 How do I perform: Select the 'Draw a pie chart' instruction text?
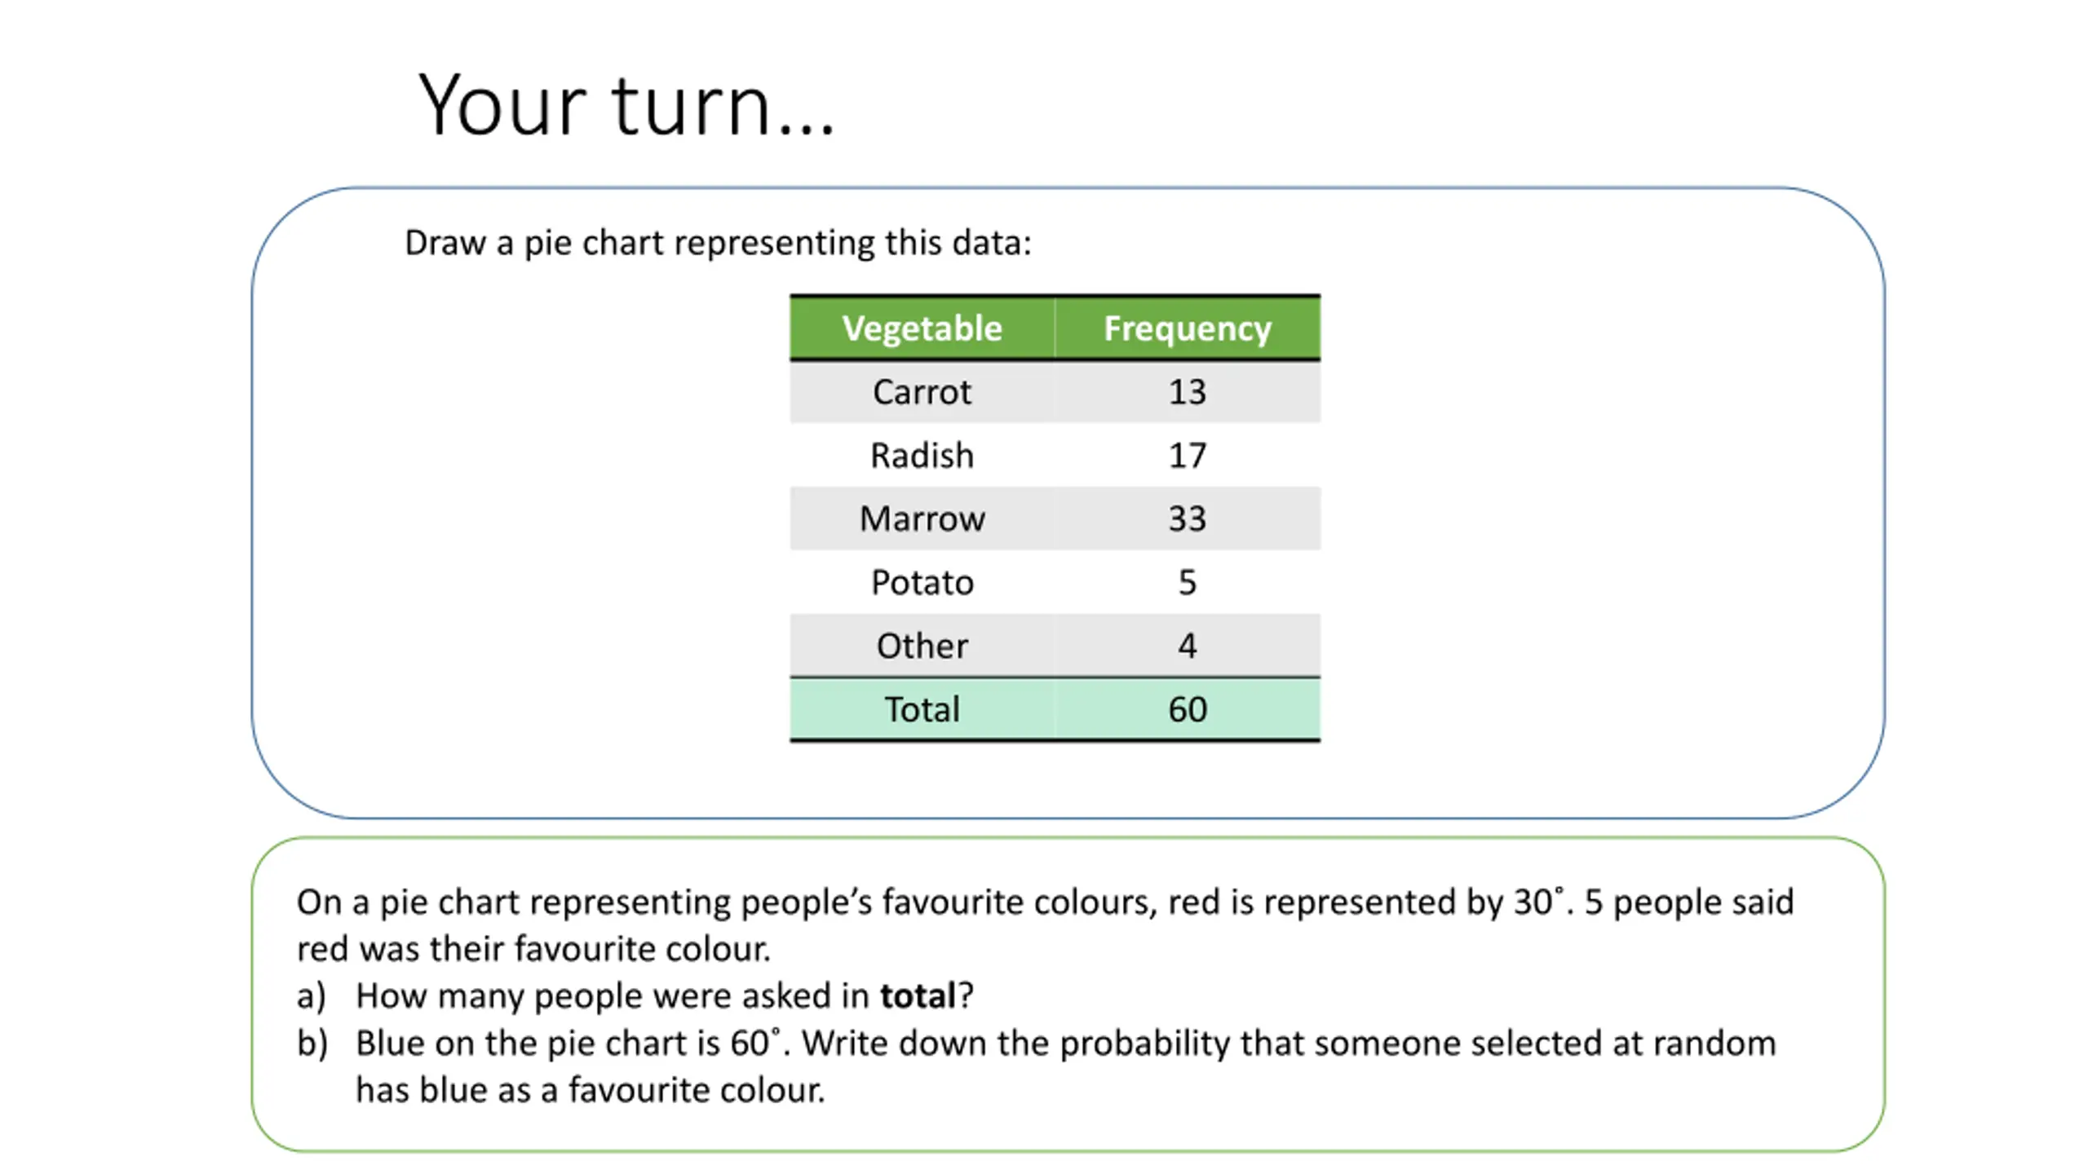(x=718, y=243)
